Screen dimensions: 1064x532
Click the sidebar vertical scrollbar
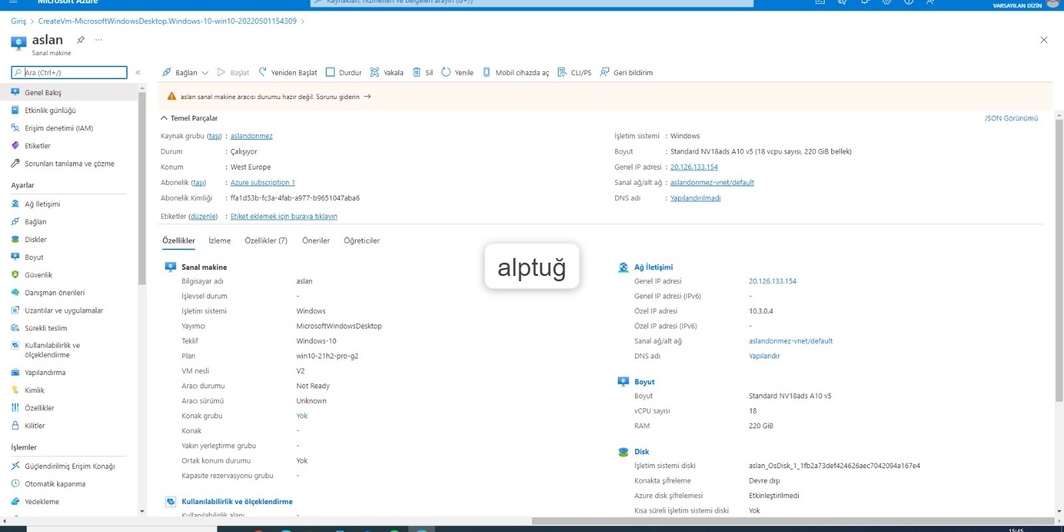tap(142, 190)
